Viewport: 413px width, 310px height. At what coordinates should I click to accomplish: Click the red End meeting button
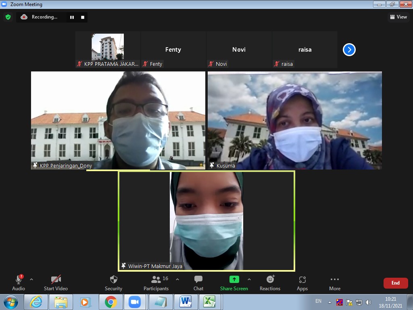tap(395, 283)
